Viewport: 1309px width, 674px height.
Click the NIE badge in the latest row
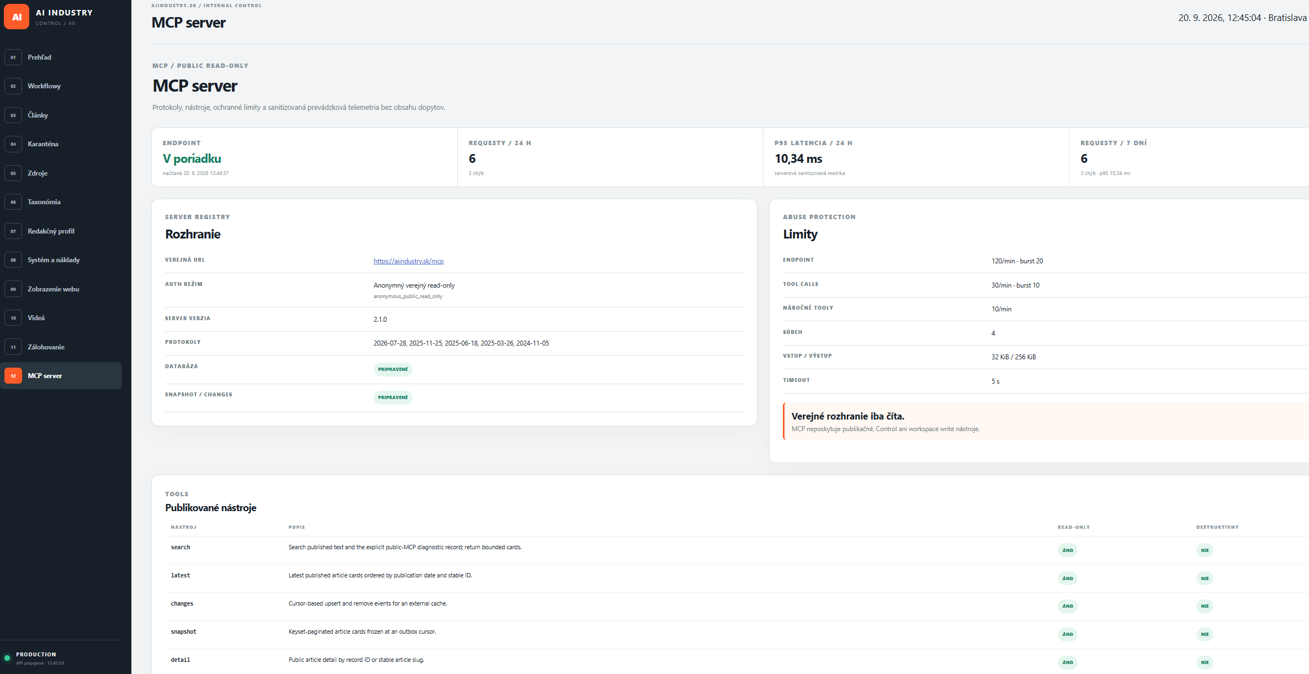point(1205,579)
